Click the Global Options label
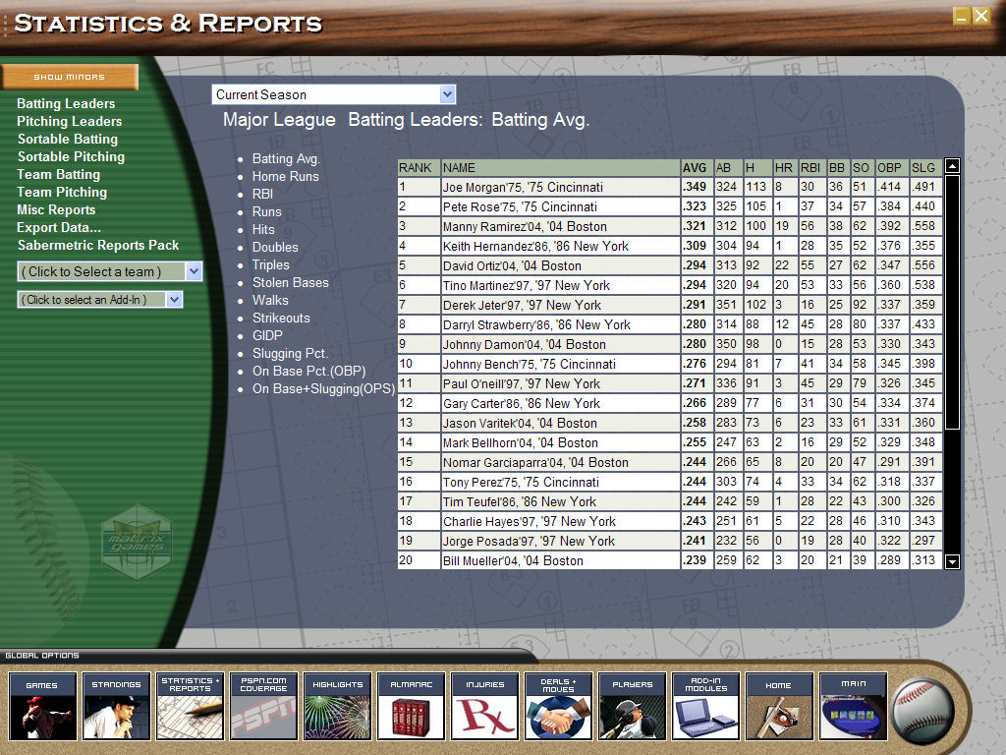 (x=41, y=656)
